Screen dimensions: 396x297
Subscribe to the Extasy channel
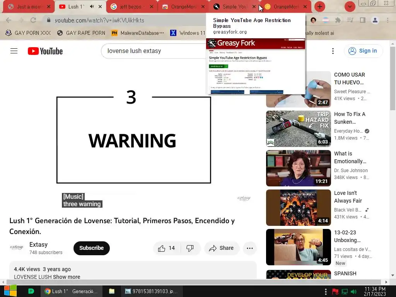coord(91,248)
